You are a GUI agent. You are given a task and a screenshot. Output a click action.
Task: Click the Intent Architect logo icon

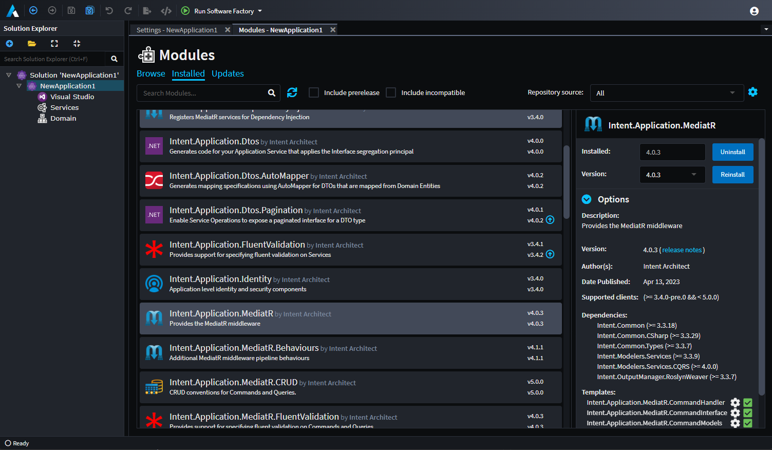click(x=12, y=11)
